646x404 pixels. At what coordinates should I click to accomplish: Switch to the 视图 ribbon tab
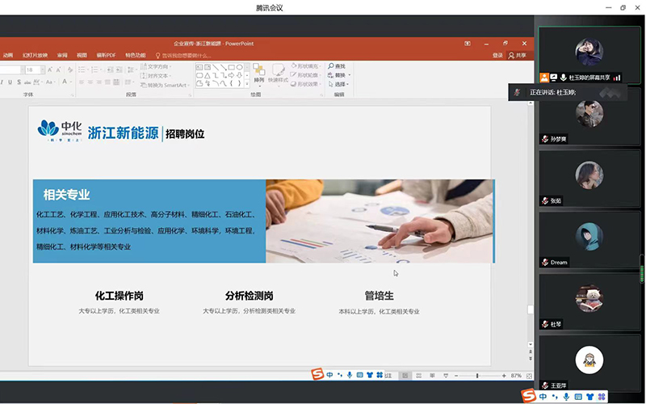(82, 55)
